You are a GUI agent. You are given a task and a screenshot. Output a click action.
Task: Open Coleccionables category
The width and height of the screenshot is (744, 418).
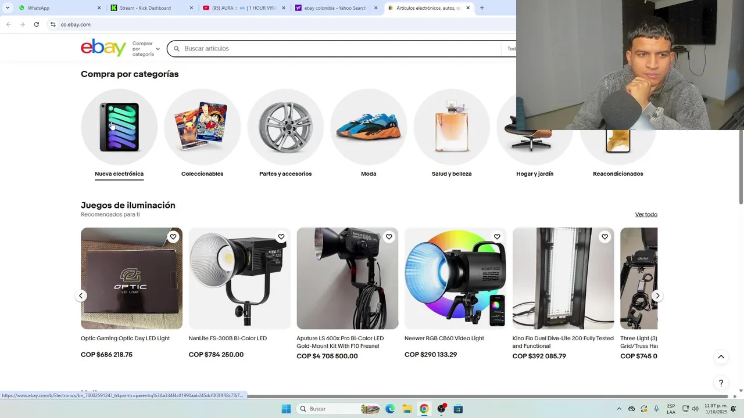point(202,174)
